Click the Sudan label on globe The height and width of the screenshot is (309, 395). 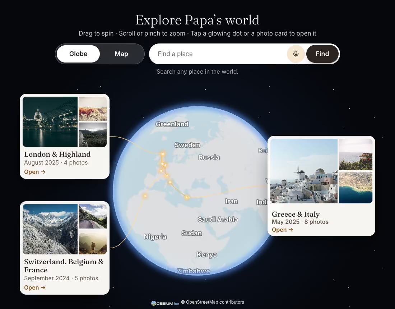(192, 233)
